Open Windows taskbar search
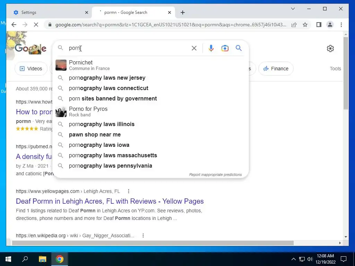 [x=25, y=259]
